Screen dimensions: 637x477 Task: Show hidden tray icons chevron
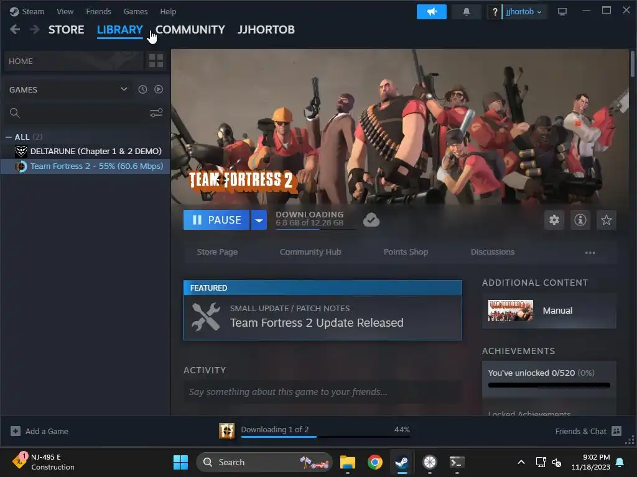(521, 462)
